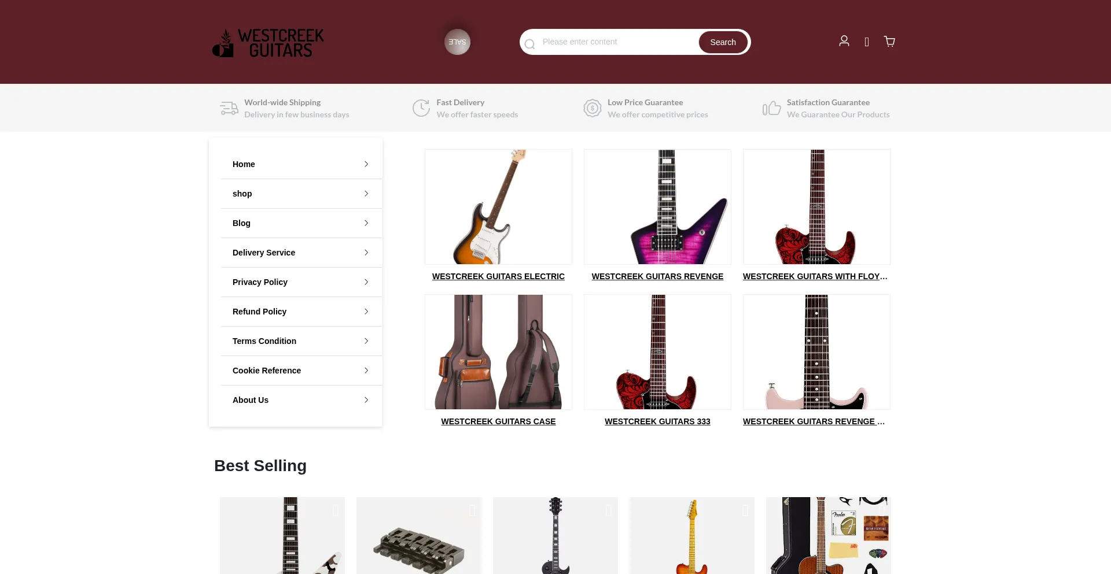Click the wishlist icon beside the cart

tap(867, 42)
